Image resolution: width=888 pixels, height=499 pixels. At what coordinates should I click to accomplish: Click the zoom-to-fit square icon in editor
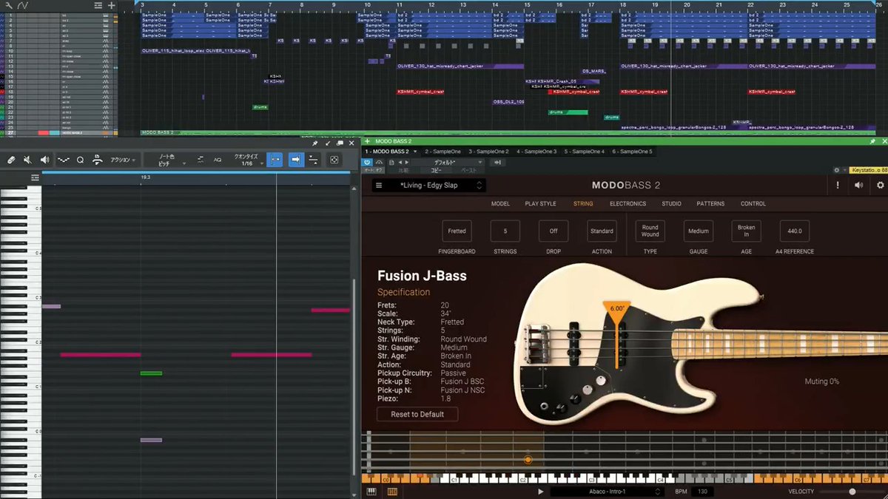(x=334, y=160)
